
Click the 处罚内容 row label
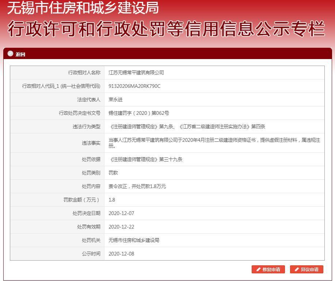pyautogui.click(x=91, y=186)
